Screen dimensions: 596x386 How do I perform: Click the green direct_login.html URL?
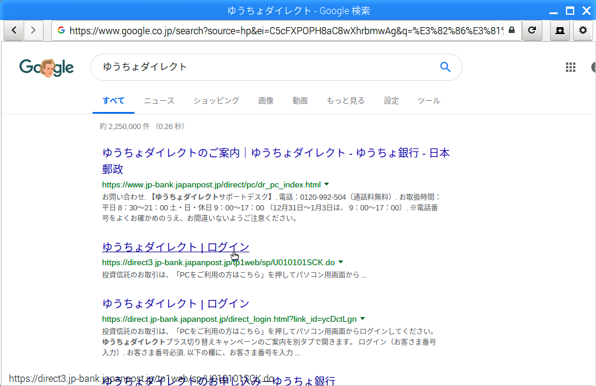pyautogui.click(x=229, y=319)
